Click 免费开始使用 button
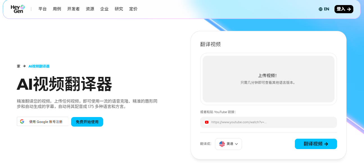The width and height of the screenshot is (364, 164). coord(87,122)
